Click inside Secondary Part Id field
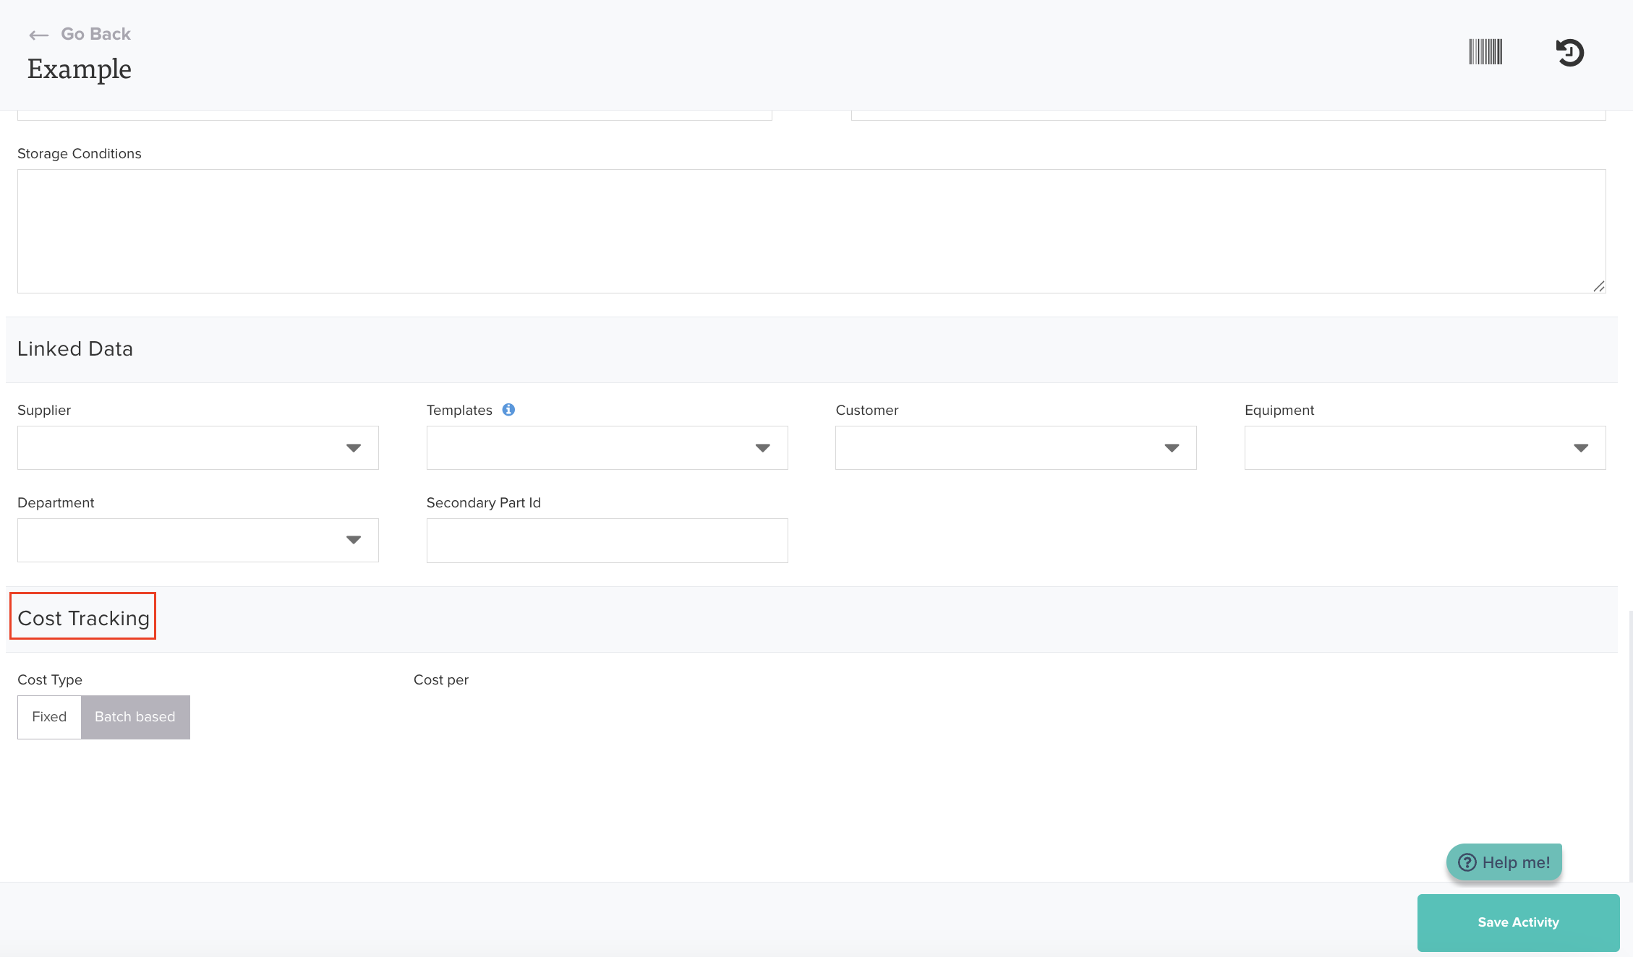 pyautogui.click(x=607, y=541)
